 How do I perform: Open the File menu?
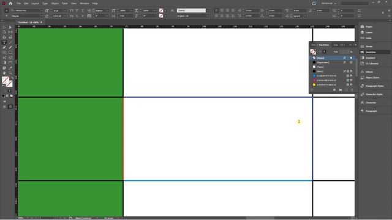[19, 4]
